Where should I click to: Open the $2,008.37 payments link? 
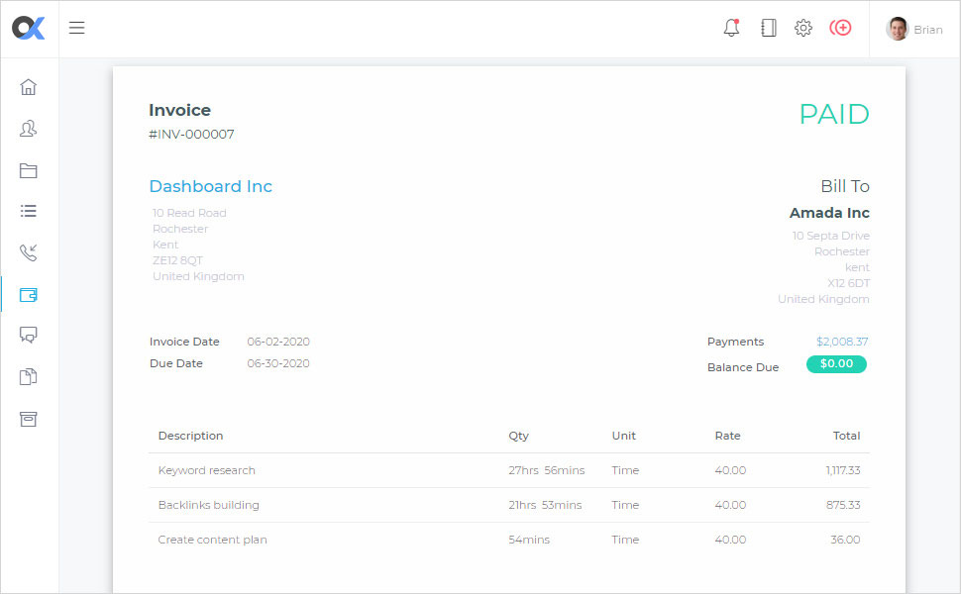(842, 342)
